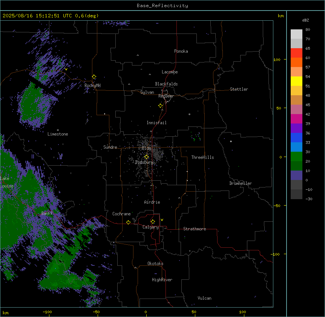325x317 pixels.
Task: Click the bright green 20-30 dBZ swatch
Action: [x=296, y=157]
